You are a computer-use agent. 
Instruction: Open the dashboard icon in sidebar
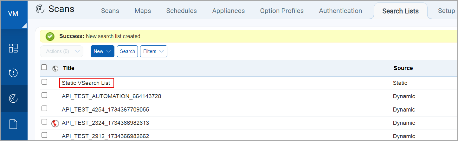coord(13,48)
